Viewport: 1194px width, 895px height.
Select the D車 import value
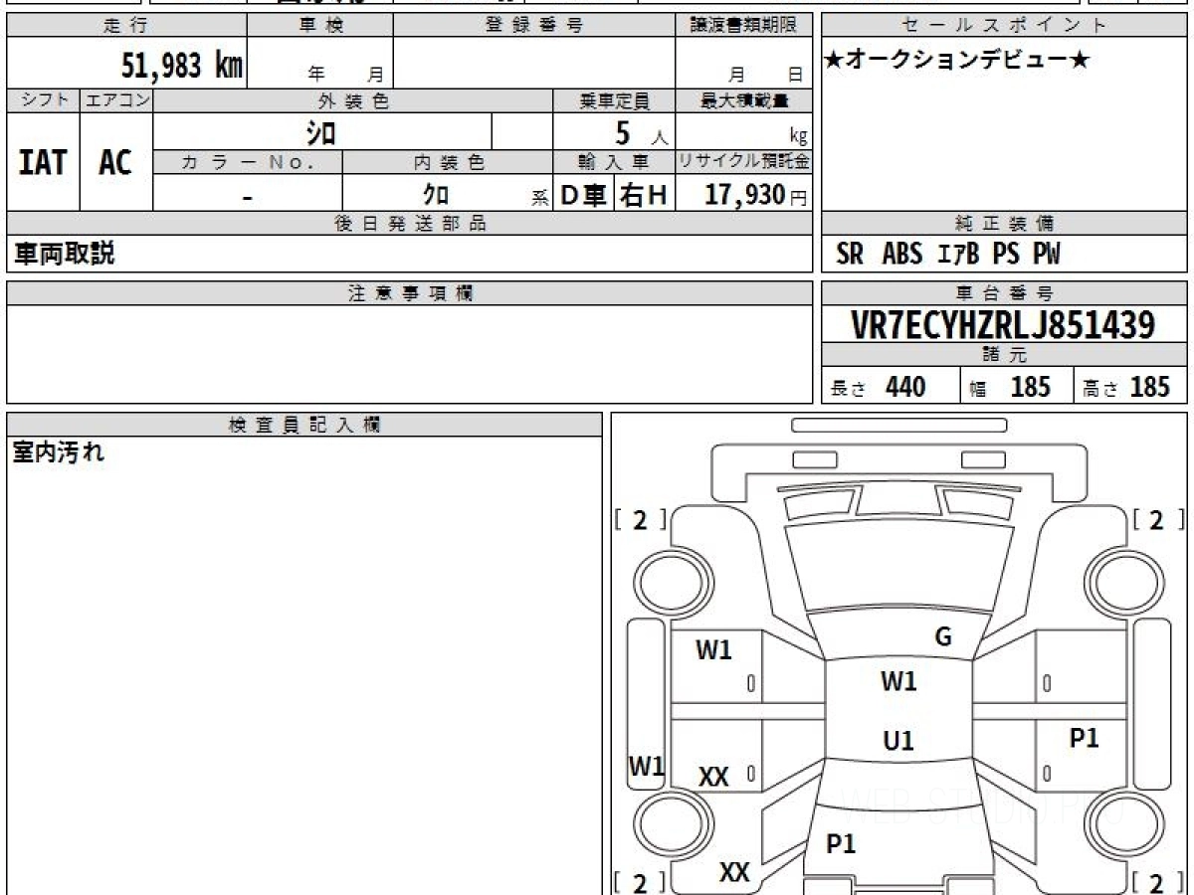click(x=584, y=196)
